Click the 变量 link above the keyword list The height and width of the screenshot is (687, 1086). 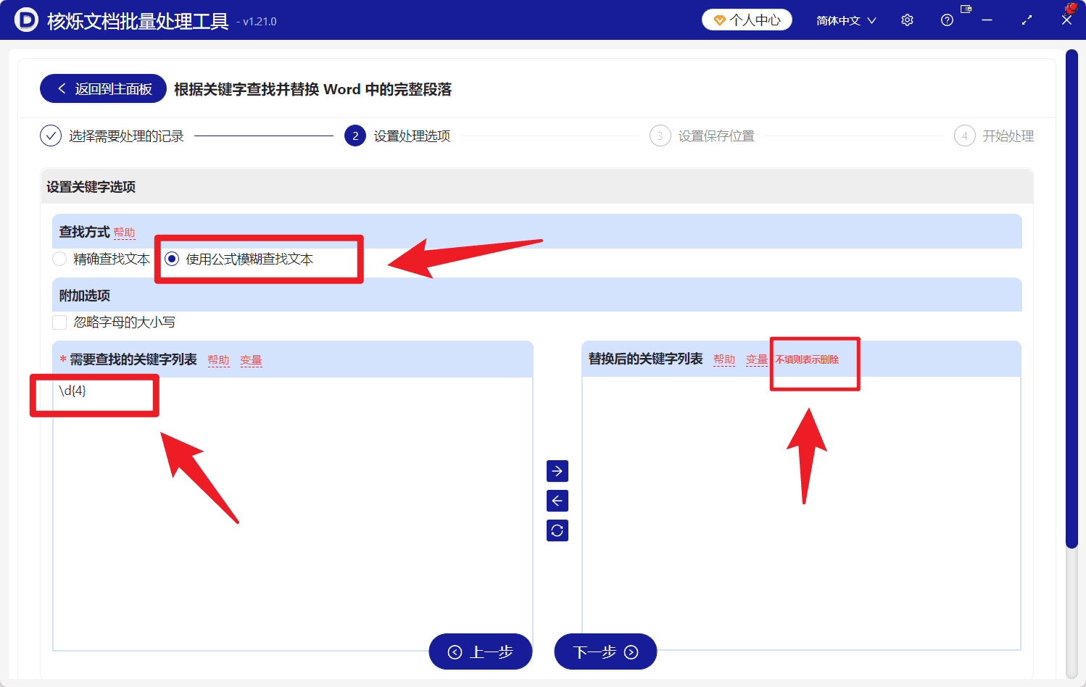[x=251, y=359]
